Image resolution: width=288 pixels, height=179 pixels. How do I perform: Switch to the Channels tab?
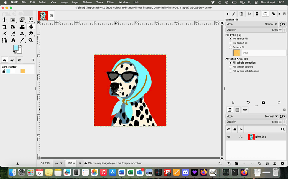(237, 110)
